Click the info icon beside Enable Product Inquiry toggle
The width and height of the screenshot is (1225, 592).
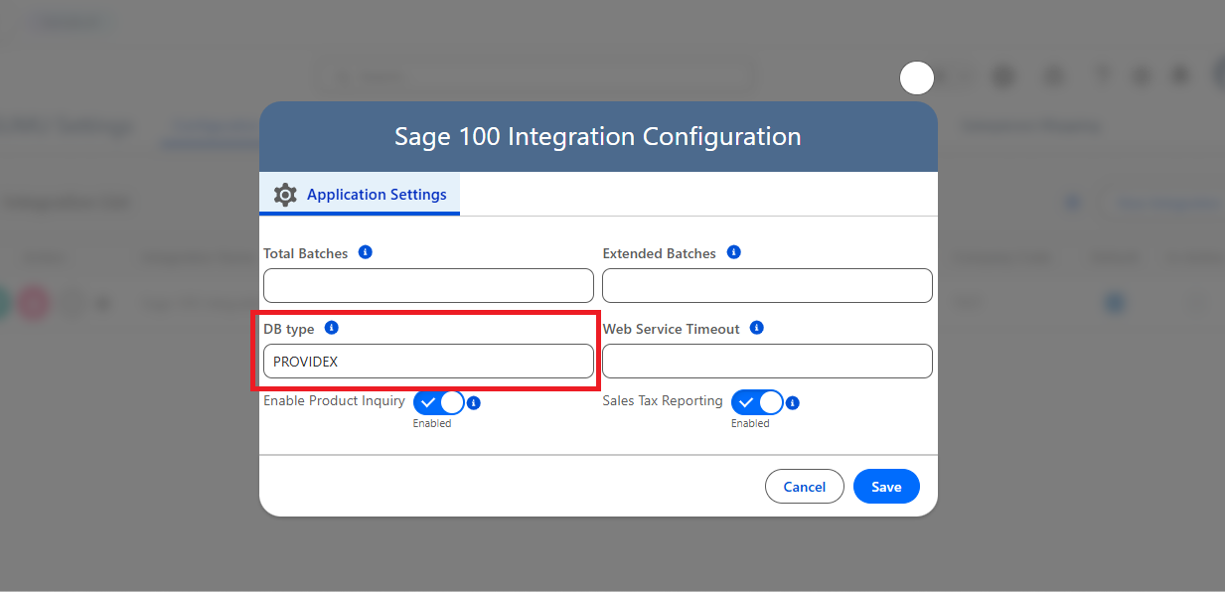(x=474, y=403)
